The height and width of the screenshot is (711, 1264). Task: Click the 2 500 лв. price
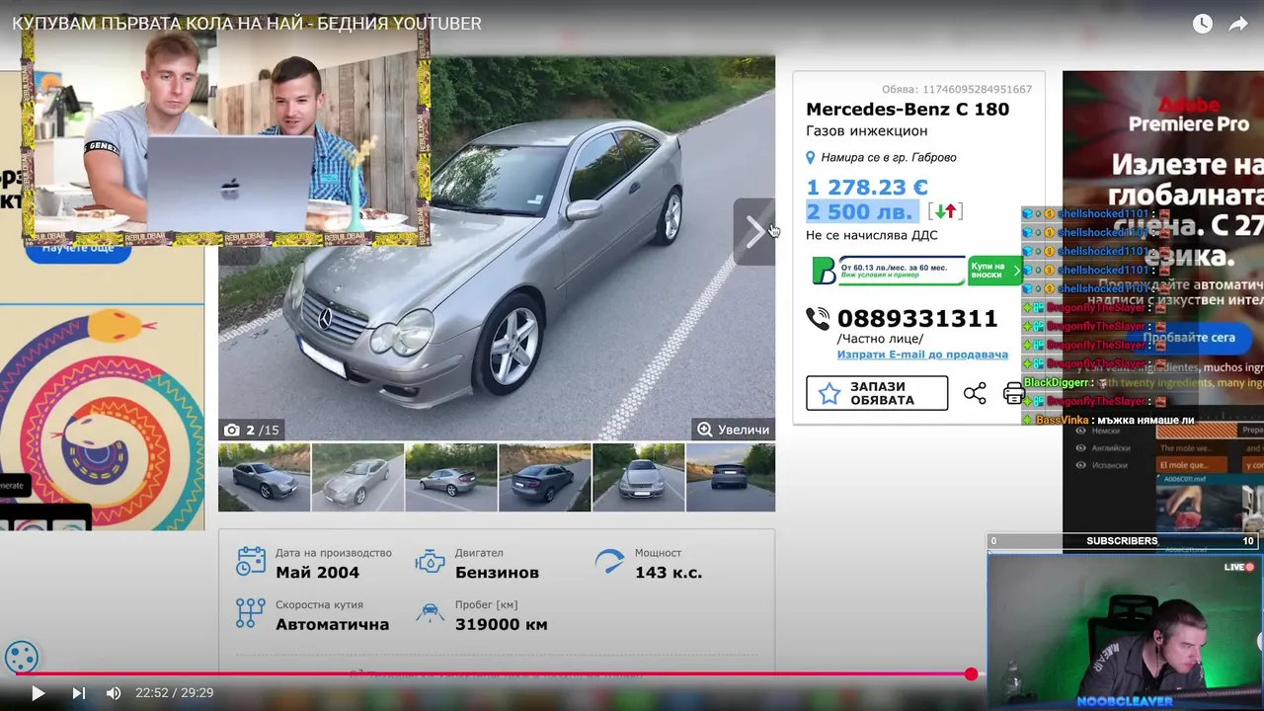tap(859, 211)
